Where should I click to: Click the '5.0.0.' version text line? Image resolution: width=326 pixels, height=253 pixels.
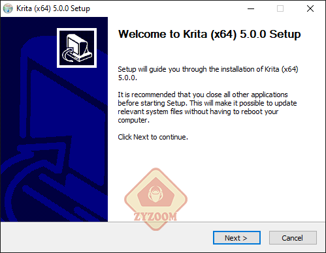(x=127, y=78)
